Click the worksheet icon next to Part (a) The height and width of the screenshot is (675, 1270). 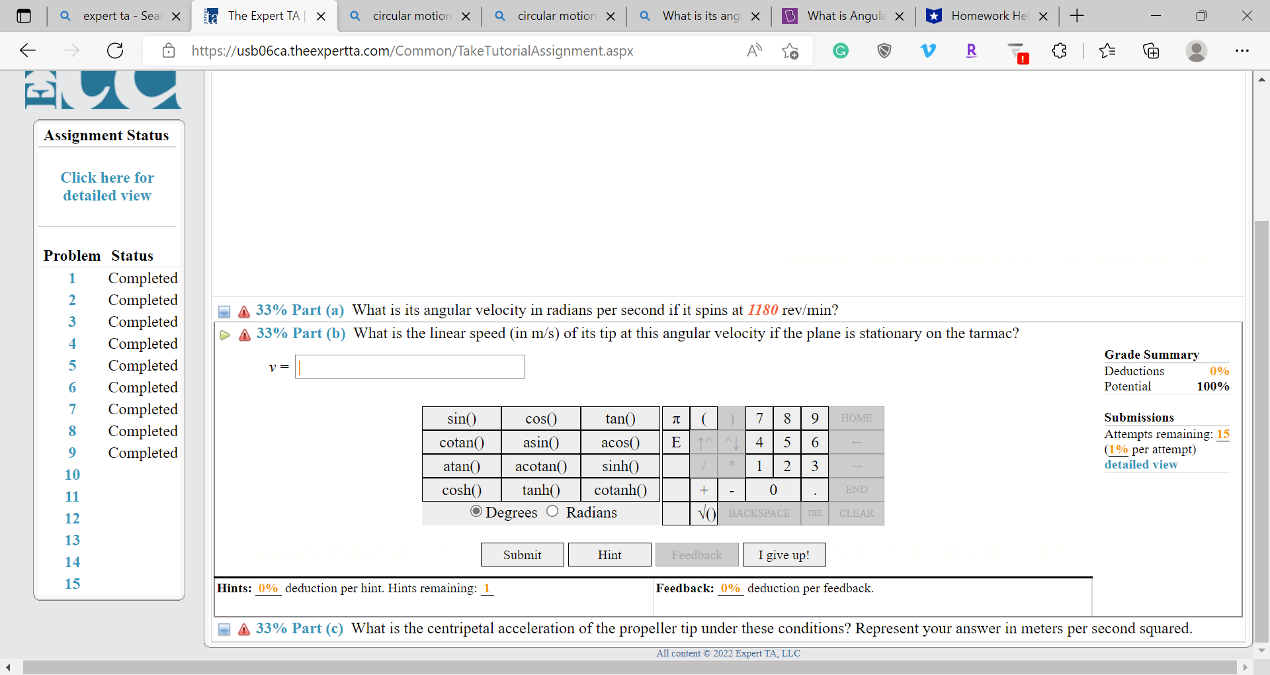pyautogui.click(x=224, y=311)
